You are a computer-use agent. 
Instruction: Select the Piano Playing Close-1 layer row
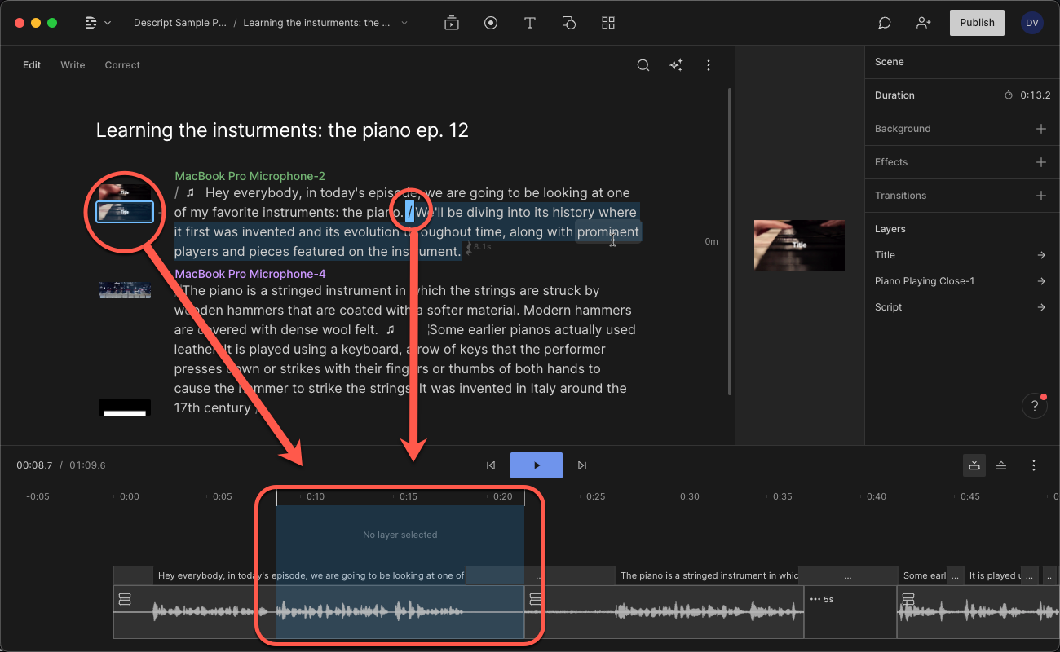tap(962, 281)
